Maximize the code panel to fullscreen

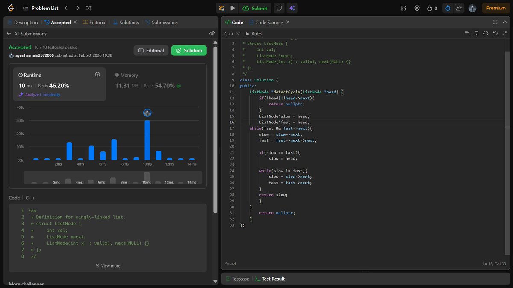(495, 22)
